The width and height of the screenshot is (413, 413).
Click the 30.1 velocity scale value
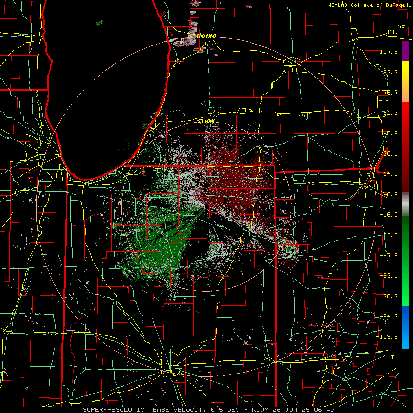click(x=391, y=154)
